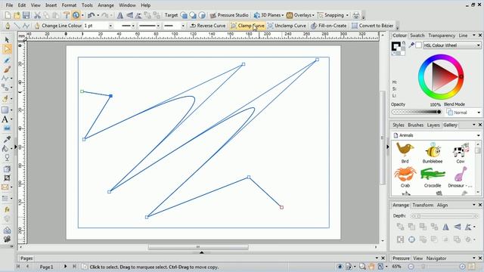Image resolution: width=484 pixels, height=272 pixels.
Task: Click Flip Vertical in the Arrange panel
Action: point(457,227)
